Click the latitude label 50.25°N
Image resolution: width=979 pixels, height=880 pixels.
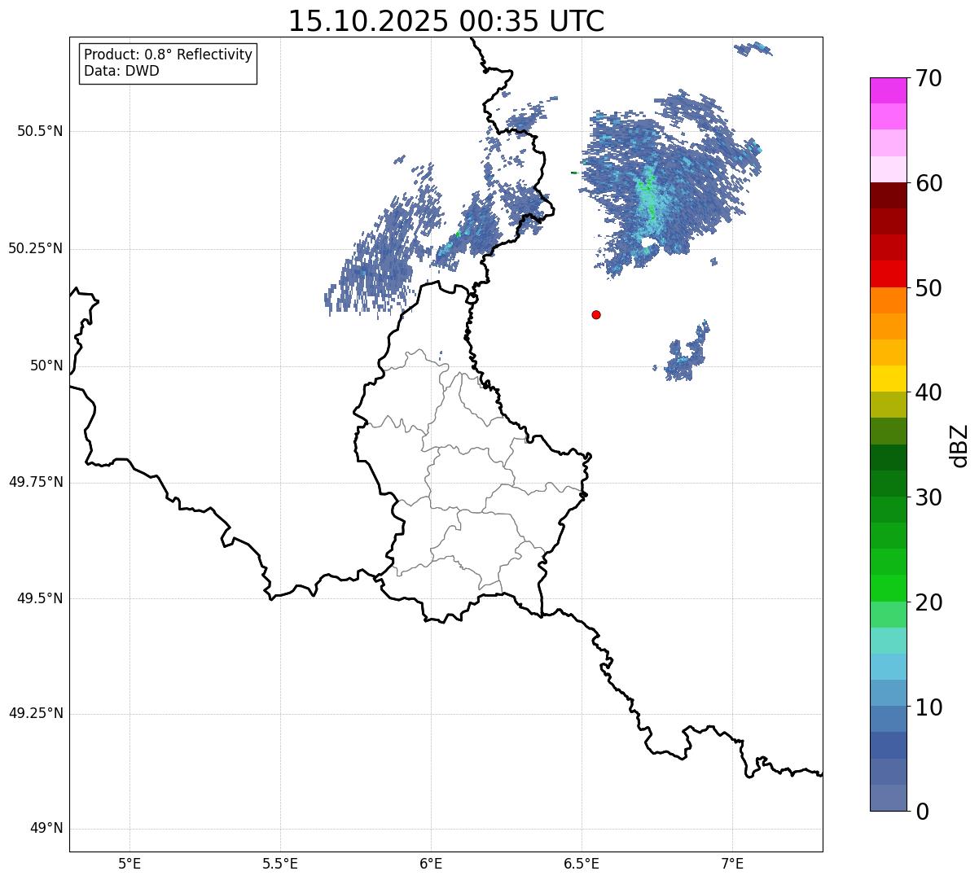point(36,248)
